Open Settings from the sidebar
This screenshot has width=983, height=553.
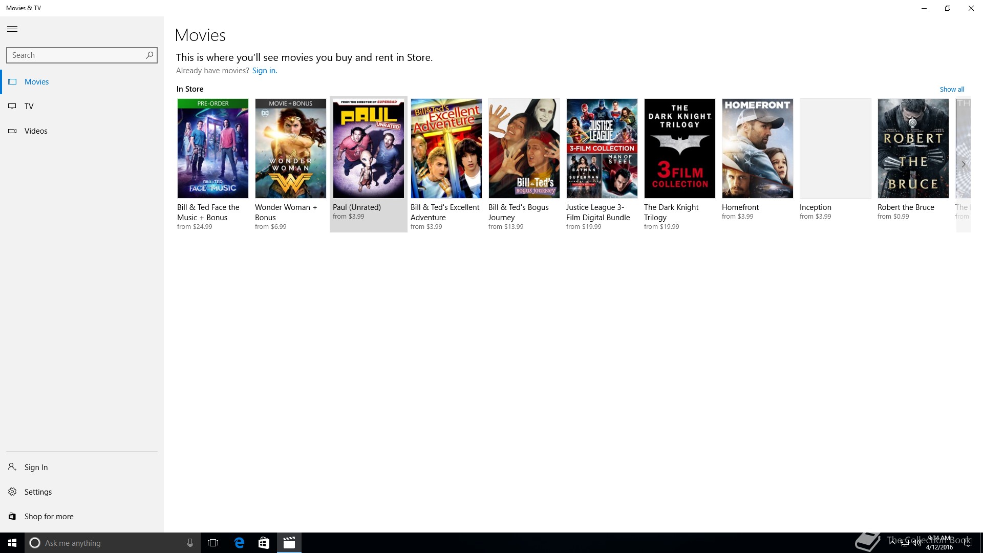click(x=82, y=492)
